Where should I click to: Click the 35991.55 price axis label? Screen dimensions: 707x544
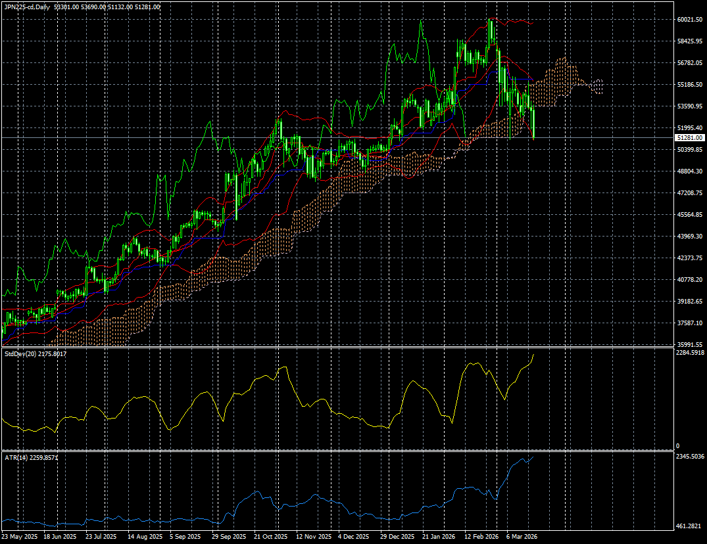tap(690, 345)
